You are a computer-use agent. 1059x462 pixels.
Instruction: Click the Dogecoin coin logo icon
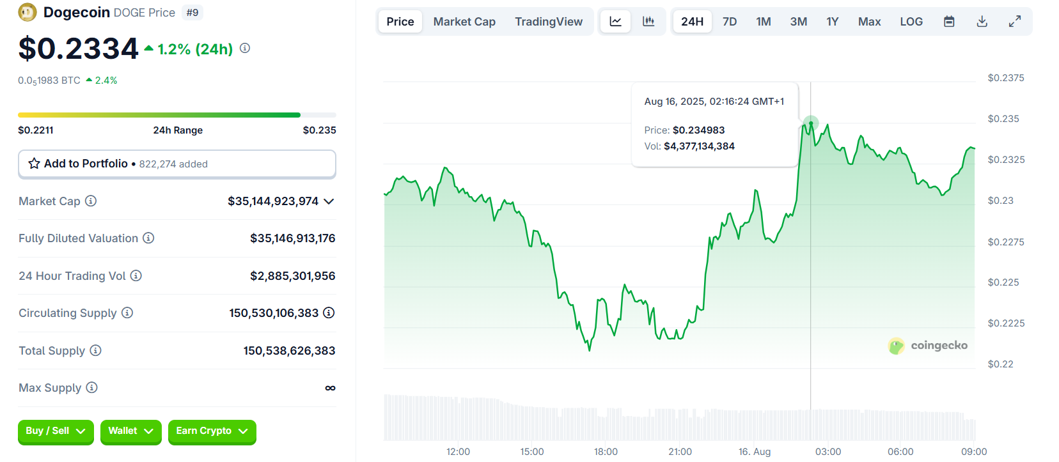tap(27, 12)
